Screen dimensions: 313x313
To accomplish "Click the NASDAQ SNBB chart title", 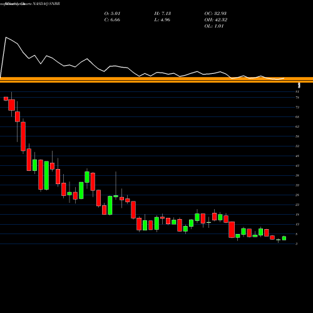I will tap(46, 4).
